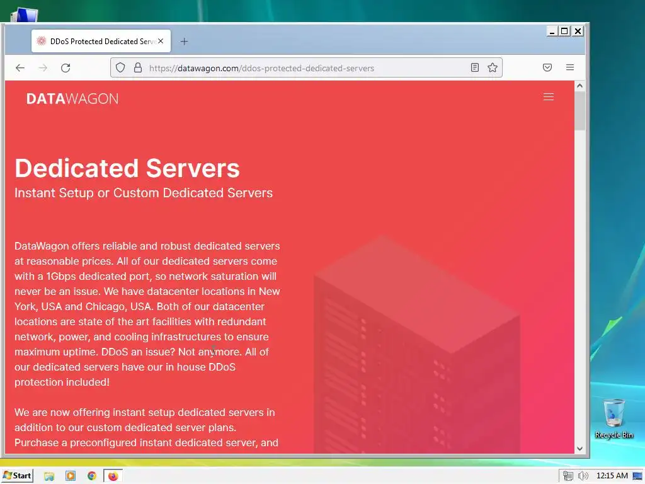Click the vertical scrollbar thumb
The height and width of the screenshot is (484, 645).
(579, 111)
